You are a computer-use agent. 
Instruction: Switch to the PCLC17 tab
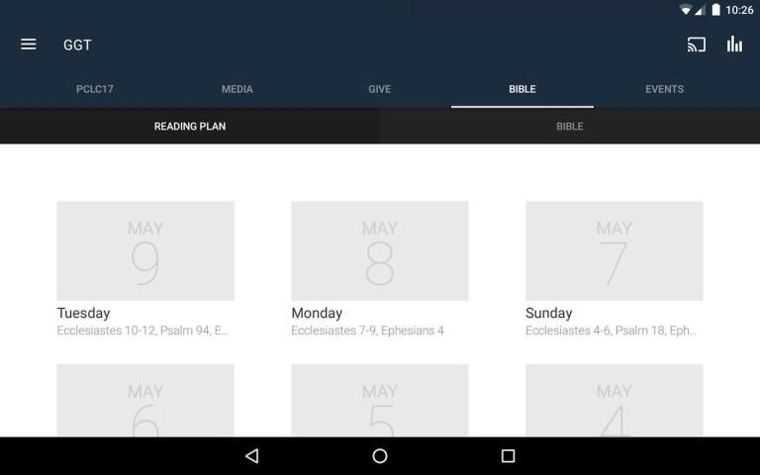pos(95,89)
